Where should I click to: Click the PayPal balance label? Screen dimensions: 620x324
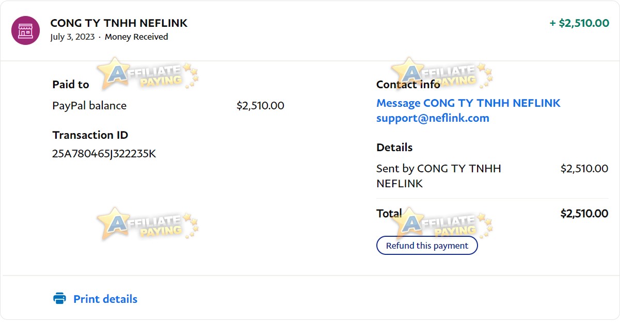point(89,106)
